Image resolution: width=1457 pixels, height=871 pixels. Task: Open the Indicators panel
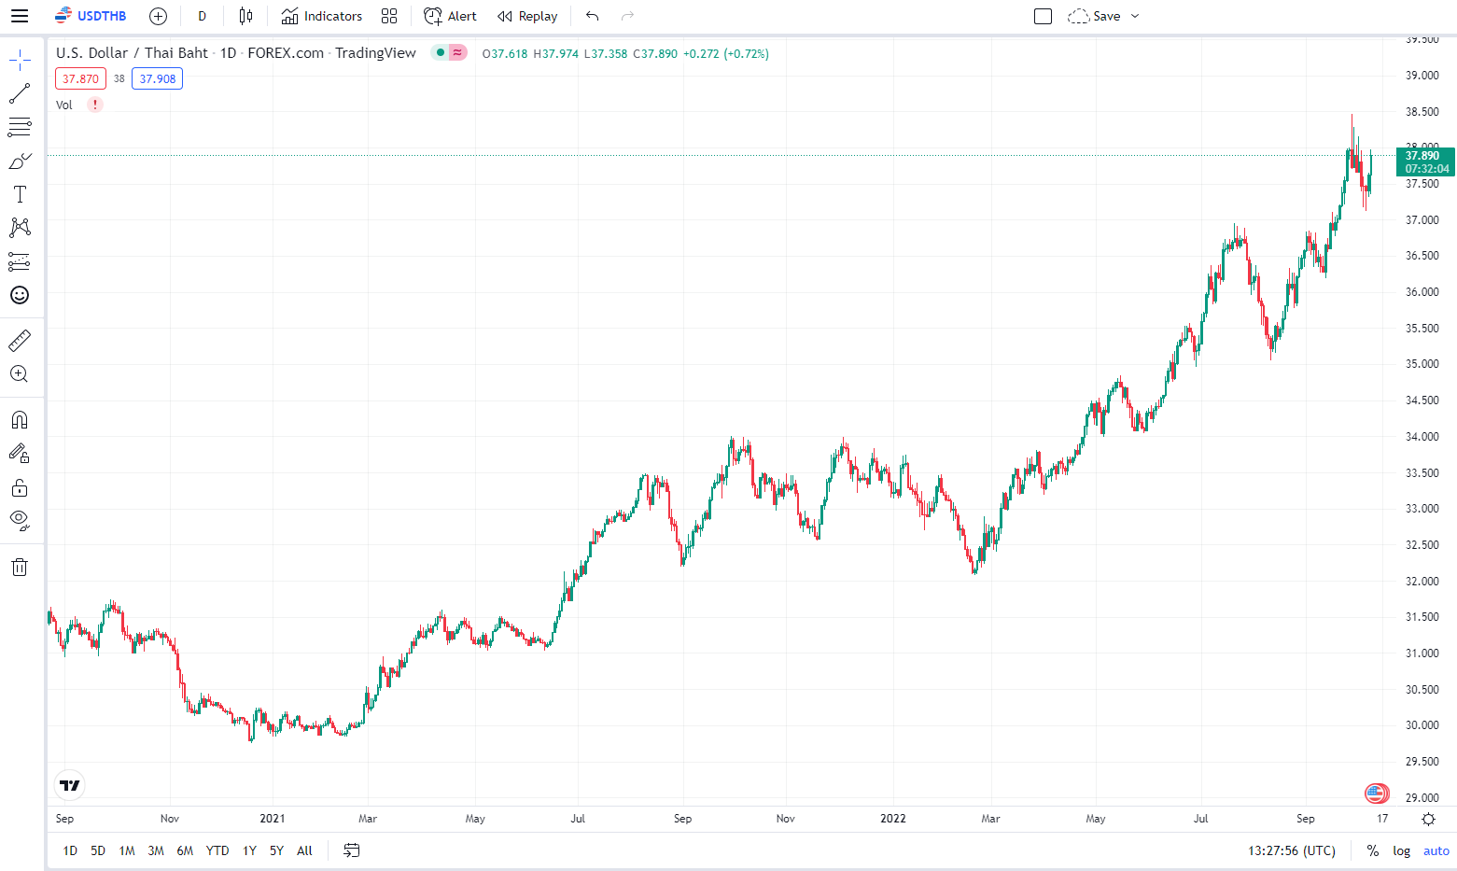click(x=322, y=16)
